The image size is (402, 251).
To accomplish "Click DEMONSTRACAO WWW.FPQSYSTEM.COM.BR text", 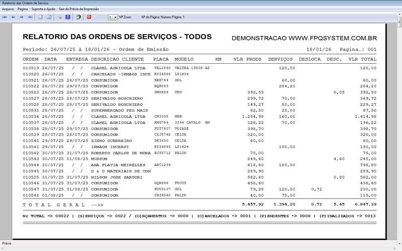I will point(304,38).
